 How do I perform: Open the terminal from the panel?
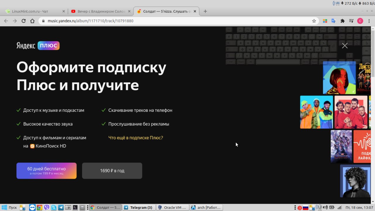coord(75,207)
